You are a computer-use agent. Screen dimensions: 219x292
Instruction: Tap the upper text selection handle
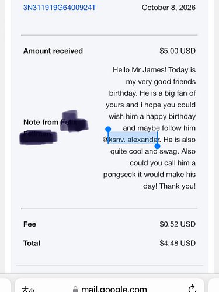tap(108, 129)
